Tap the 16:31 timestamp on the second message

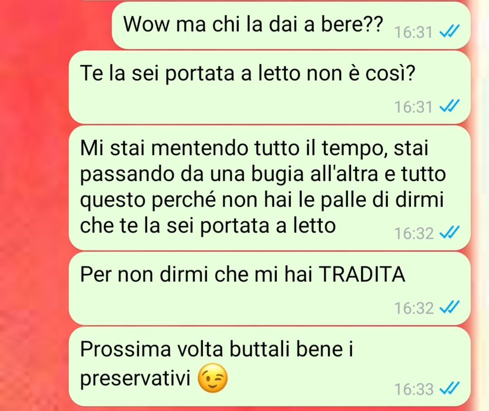tap(413, 107)
